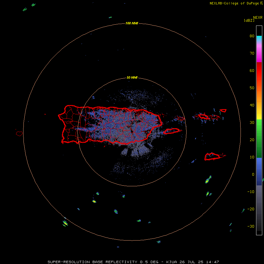The height and width of the screenshot is (264, 264).
Task: Click the 80 dBZ scale value
Action: 252,36
